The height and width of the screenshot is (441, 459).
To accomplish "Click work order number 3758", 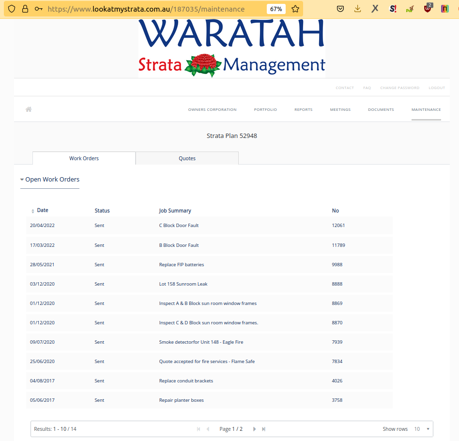I will pyautogui.click(x=337, y=400).
